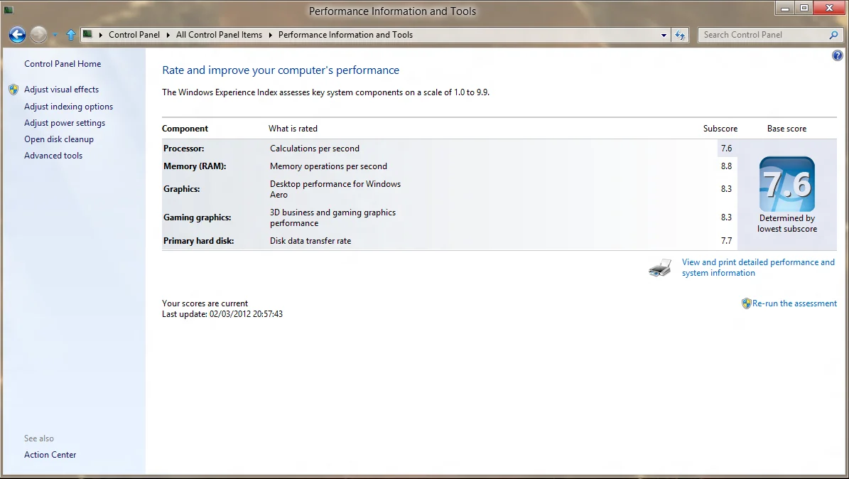The width and height of the screenshot is (849, 479).
Task: Select the Primary hard disk row label
Action: click(199, 241)
